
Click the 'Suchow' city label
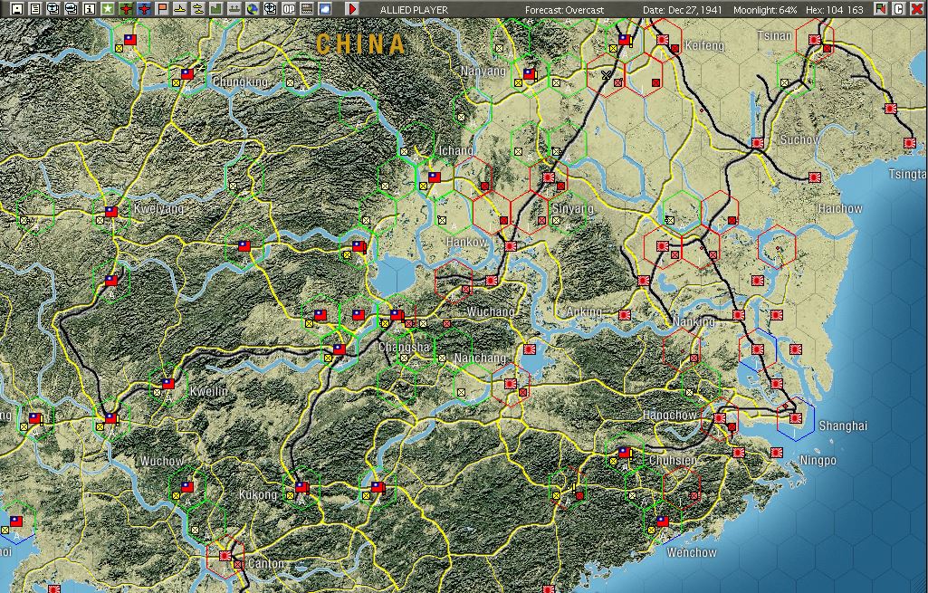pos(800,139)
